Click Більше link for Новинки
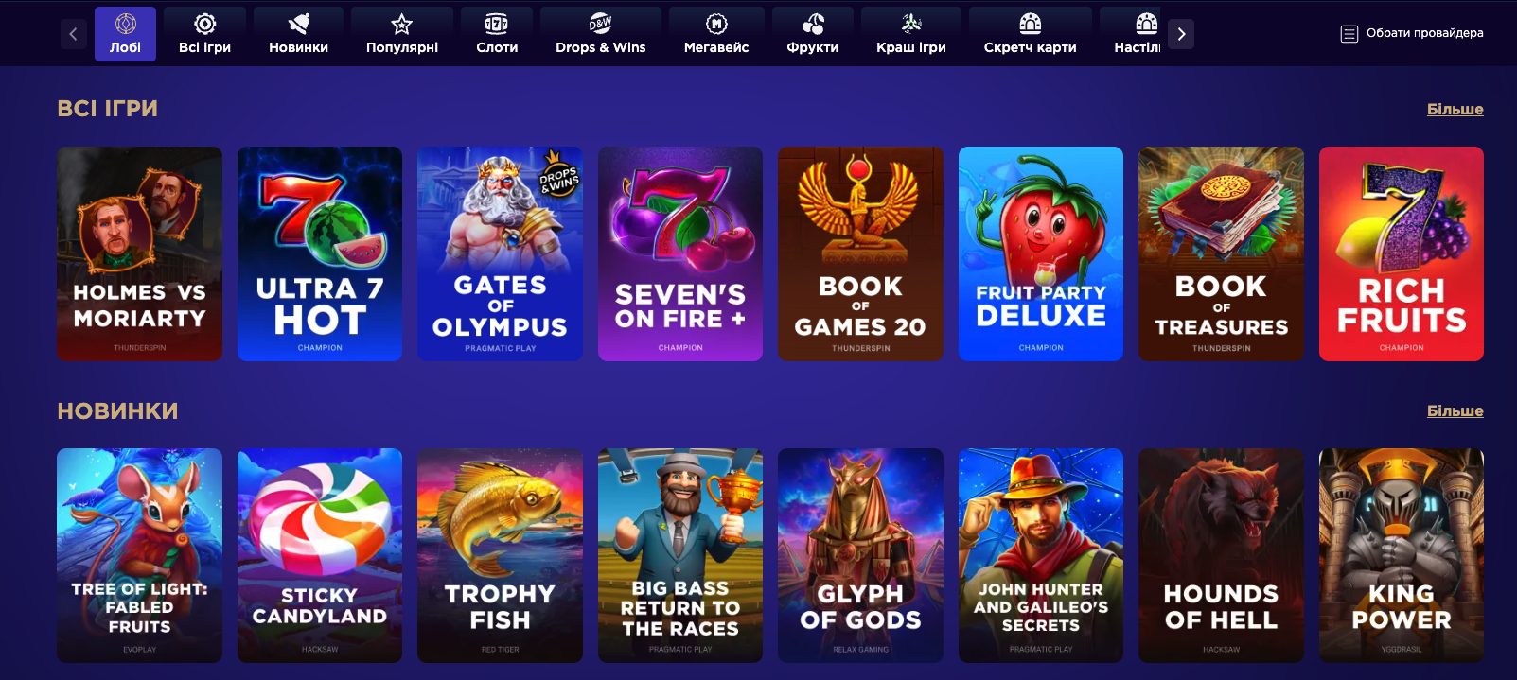This screenshot has height=680, width=1517. (x=1455, y=410)
